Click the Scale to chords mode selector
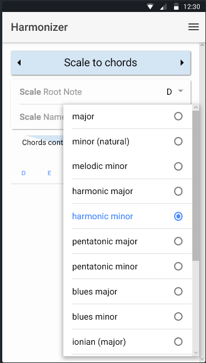This screenshot has width=206, height=363. 100,63
